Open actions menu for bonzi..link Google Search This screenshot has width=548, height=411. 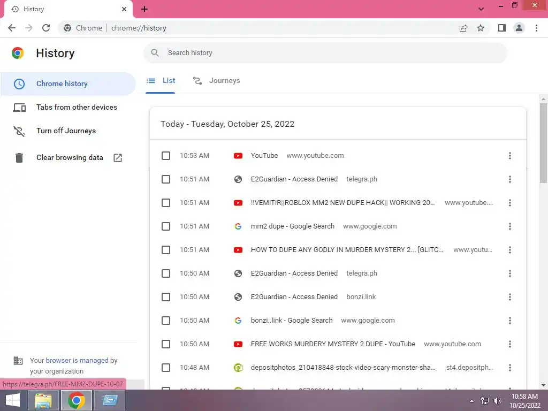click(510, 321)
